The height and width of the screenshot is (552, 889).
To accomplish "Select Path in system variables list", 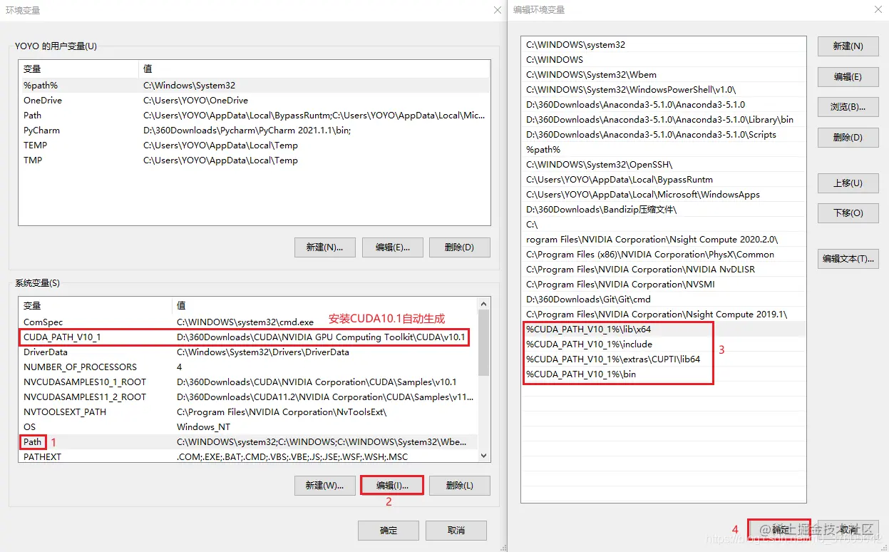I will 248,441.
